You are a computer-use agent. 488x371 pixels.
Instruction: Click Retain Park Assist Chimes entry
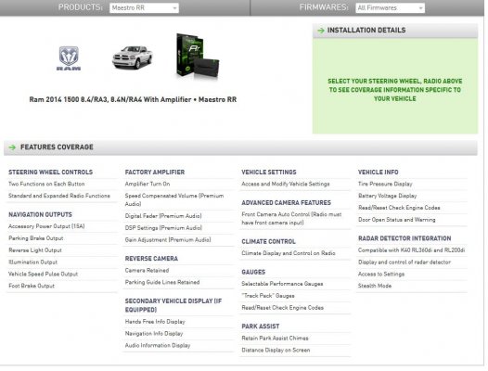pyautogui.click(x=275, y=339)
